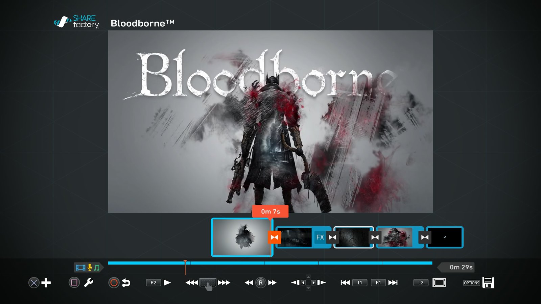The height and width of the screenshot is (304, 541).
Task: Jump to next clip icon
Action: coord(393,283)
